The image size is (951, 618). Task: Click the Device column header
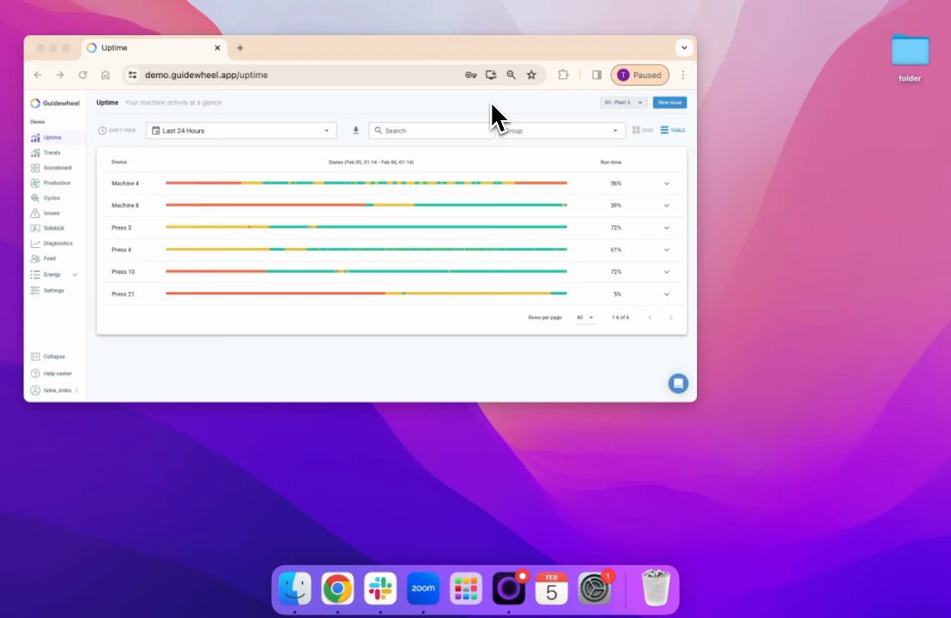click(x=118, y=162)
